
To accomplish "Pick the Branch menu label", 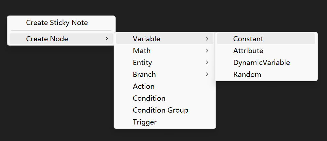I will pyautogui.click(x=144, y=74).
